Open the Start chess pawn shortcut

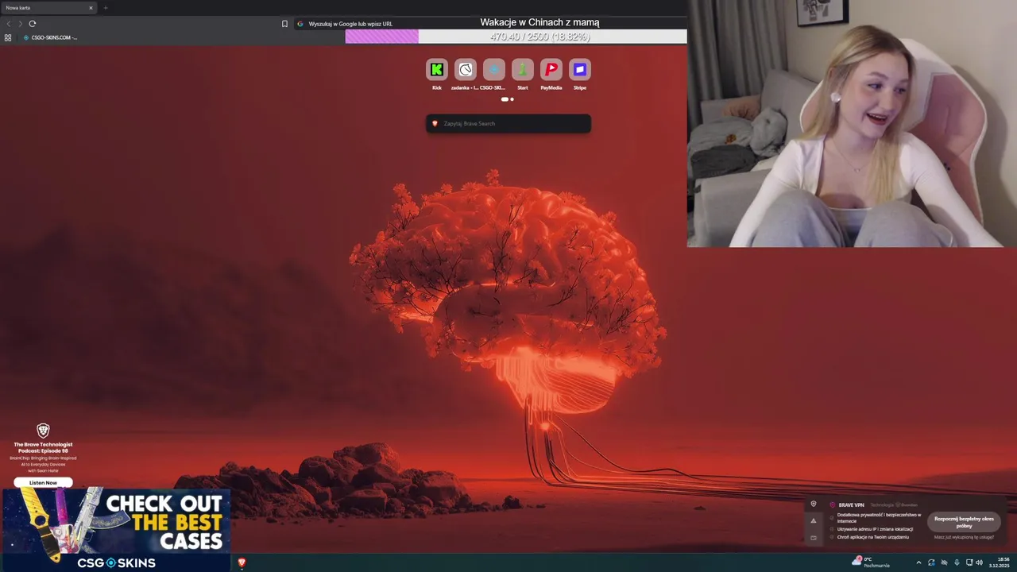[x=522, y=70]
